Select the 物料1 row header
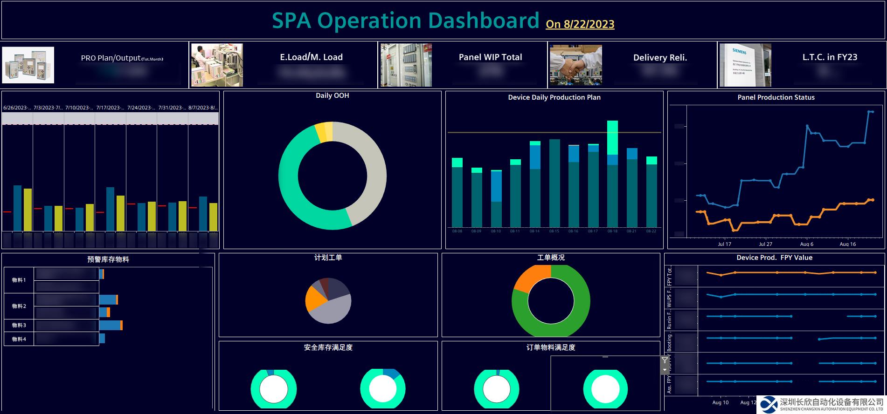This screenshot has height=414, width=887. pos(19,280)
